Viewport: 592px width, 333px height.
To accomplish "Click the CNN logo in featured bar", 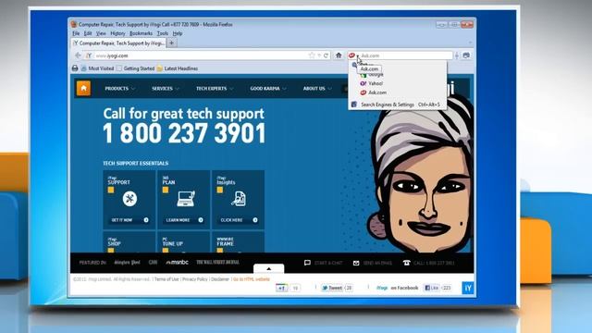I will [x=153, y=263].
